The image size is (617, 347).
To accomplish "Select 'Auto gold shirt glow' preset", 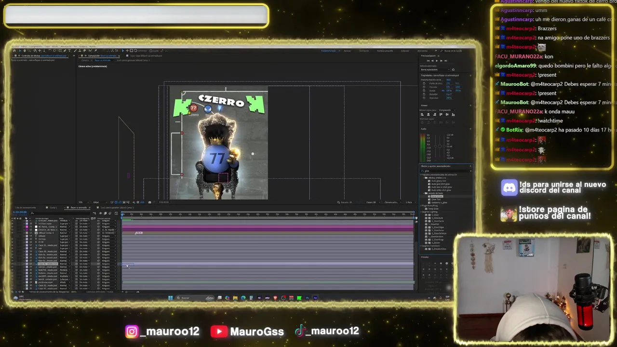I will click(x=441, y=184).
